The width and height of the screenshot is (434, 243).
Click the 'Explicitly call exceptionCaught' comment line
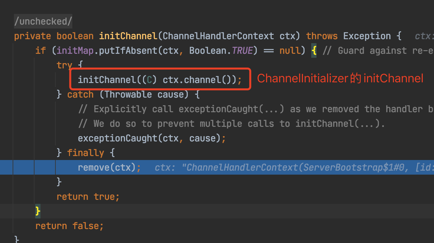tap(256, 109)
